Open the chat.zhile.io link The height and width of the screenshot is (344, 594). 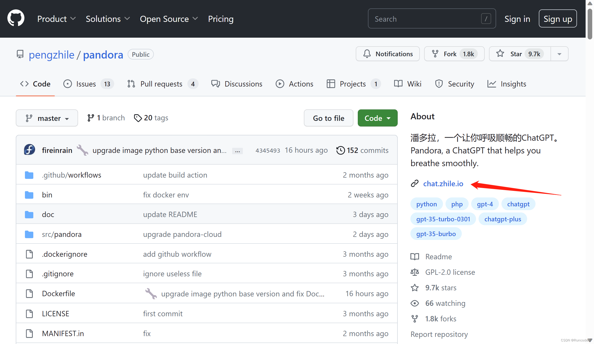pos(443,184)
